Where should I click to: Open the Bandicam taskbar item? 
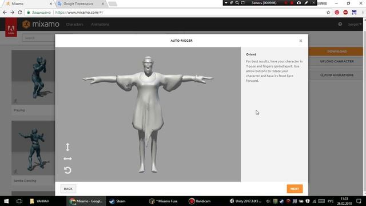tap(200, 201)
